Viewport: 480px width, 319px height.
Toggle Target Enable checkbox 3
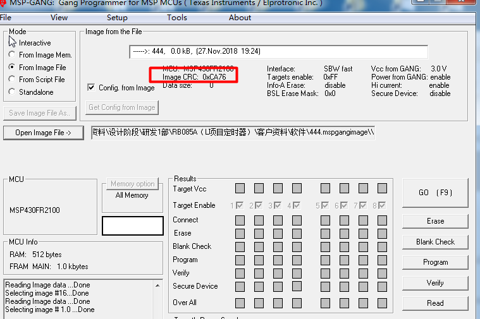[278, 205]
